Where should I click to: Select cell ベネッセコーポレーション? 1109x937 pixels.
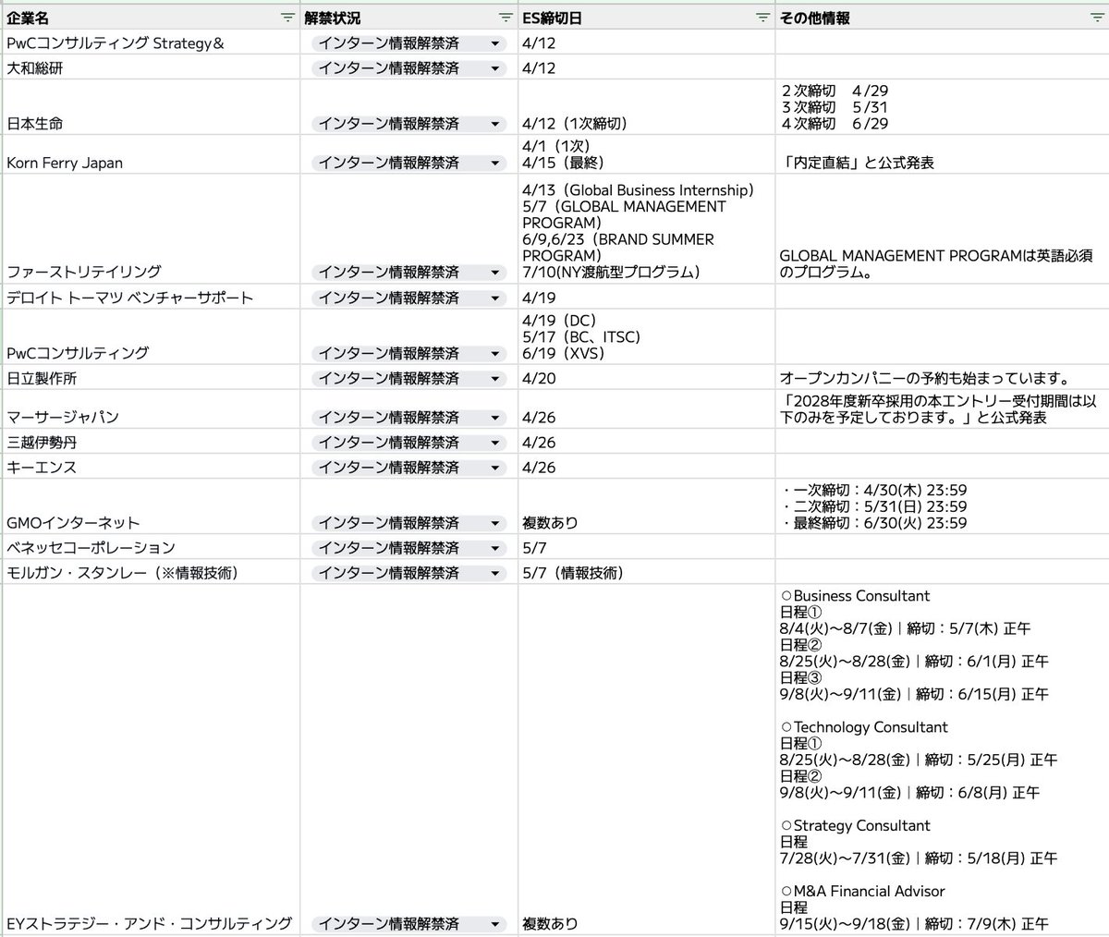click(150, 547)
